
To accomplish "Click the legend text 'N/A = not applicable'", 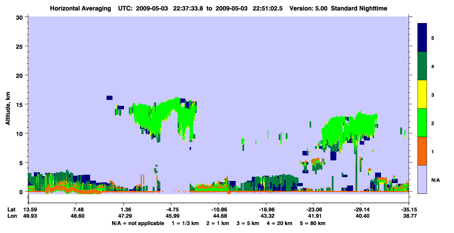I will click(x=138, y=223).
